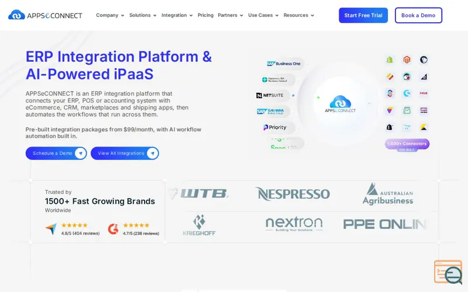Click the yellow and black arrow connector icon

coord(424,127)
